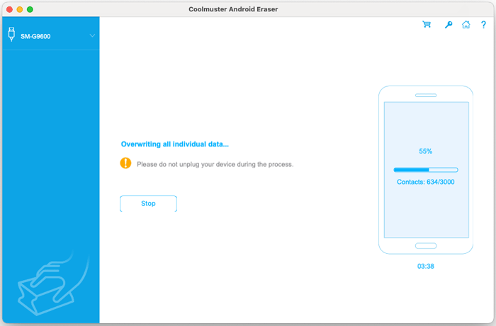
Task: Expand the SM-G9600 device dropdown arrow
Action: (92, 35)
